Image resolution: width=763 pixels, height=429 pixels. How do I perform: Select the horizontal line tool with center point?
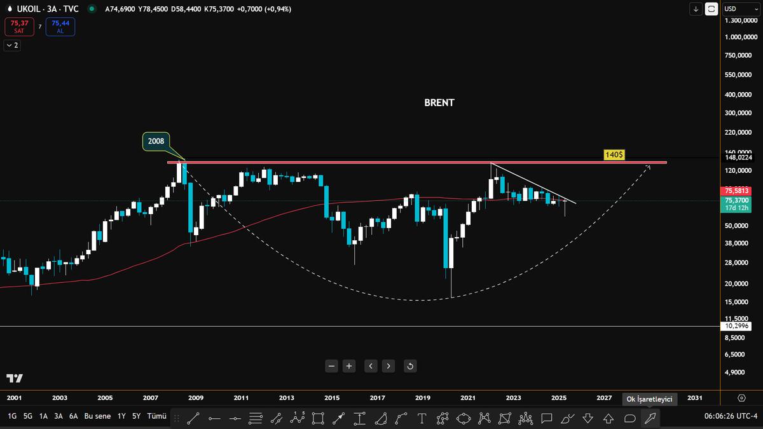(235, 418)
